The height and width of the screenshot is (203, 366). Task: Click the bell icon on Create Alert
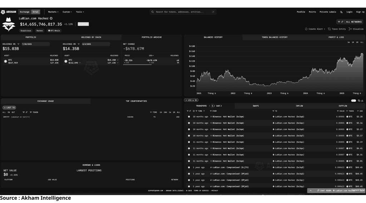[306, 29]
